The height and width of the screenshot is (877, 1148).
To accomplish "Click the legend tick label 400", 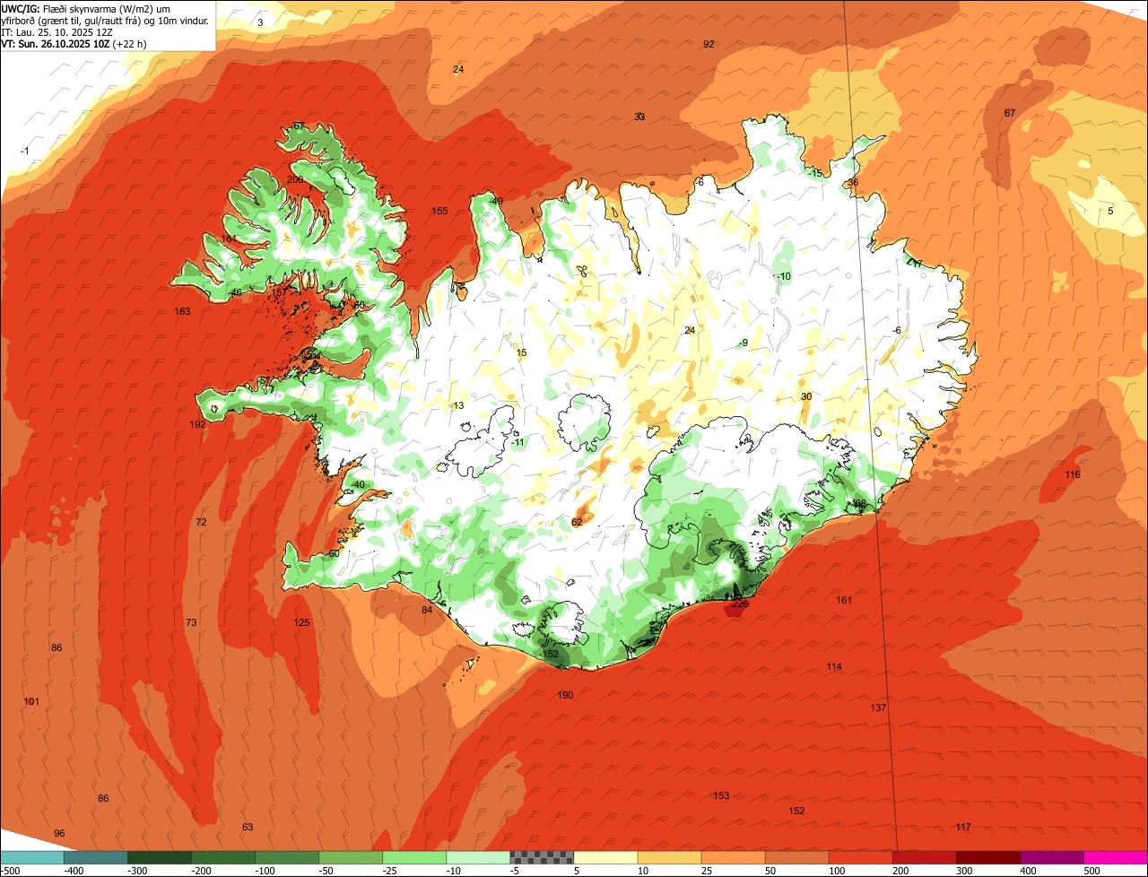I will pyautogui.click(x=1026, y=871).
